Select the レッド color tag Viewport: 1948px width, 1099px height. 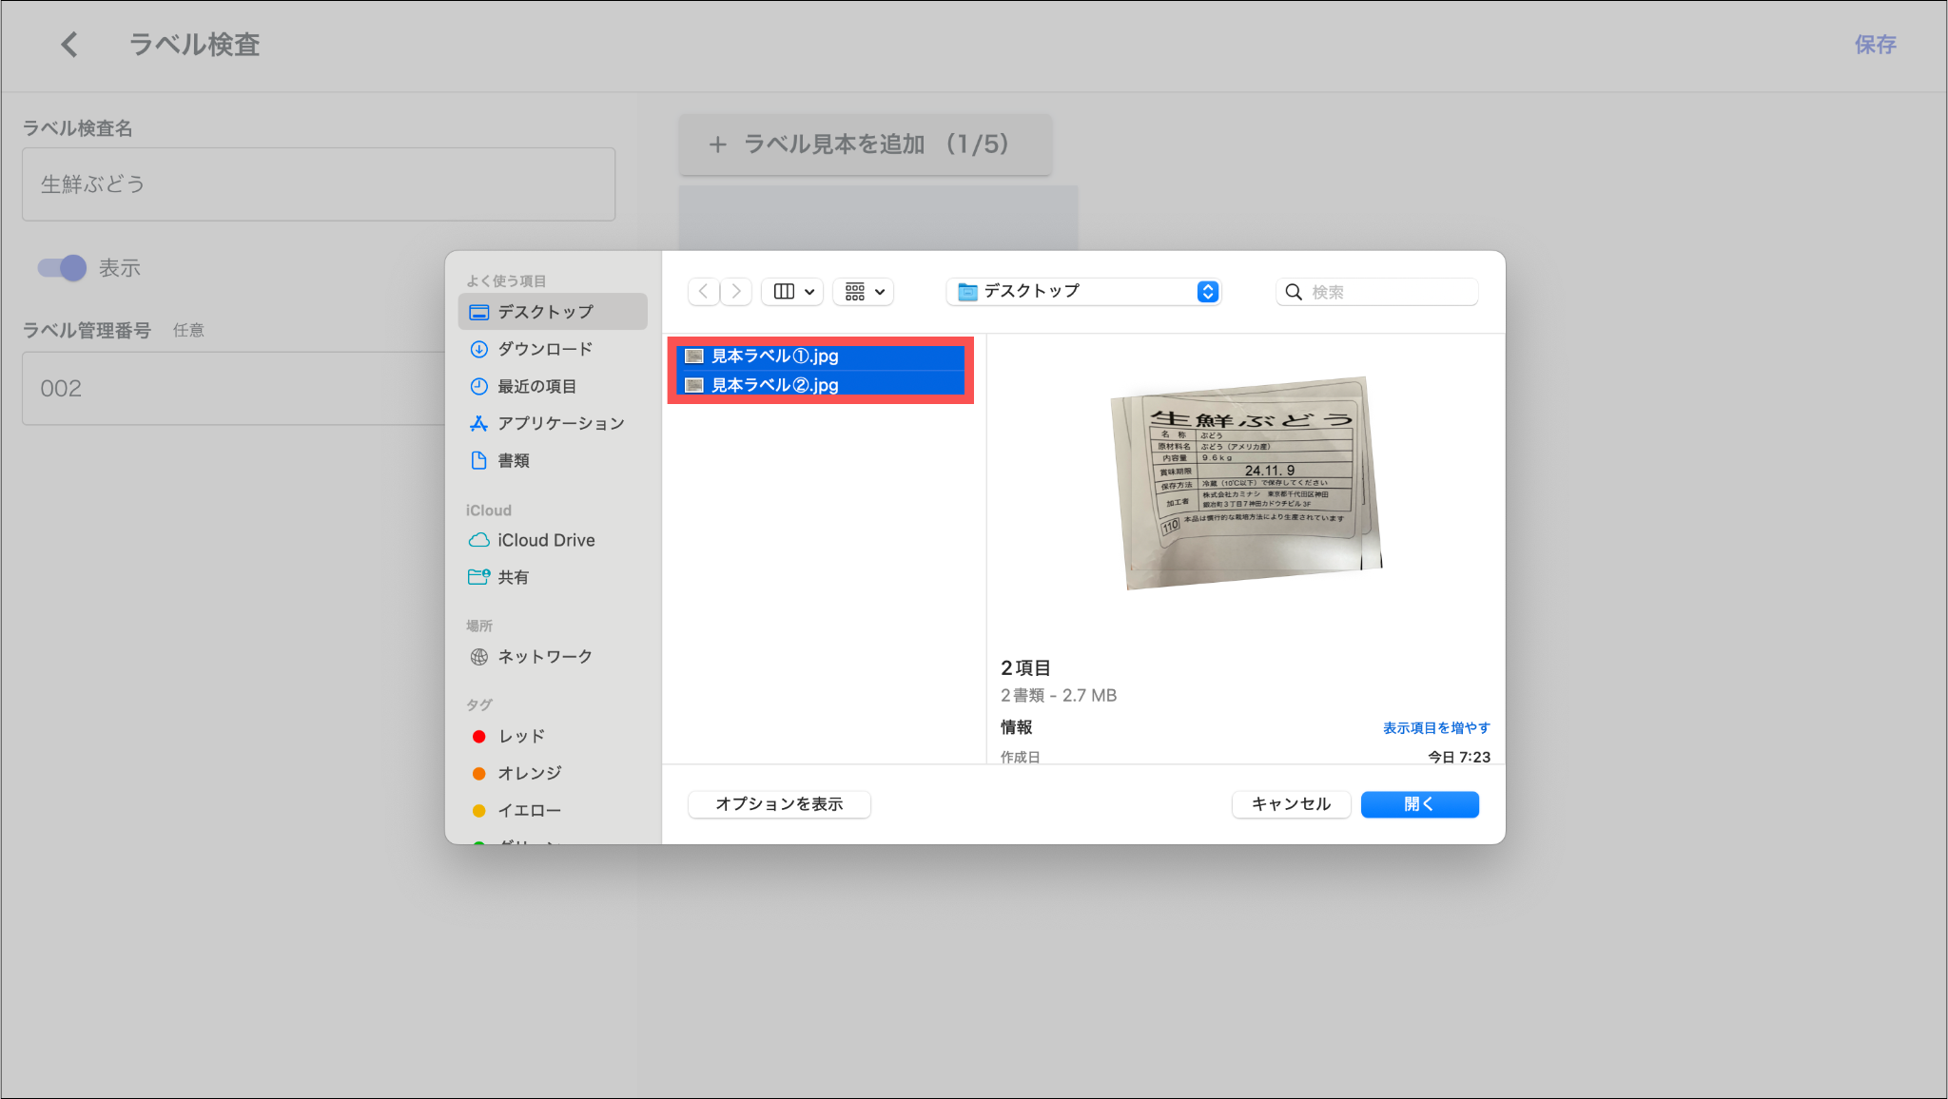pyautogui.click(x=521, y=737)
